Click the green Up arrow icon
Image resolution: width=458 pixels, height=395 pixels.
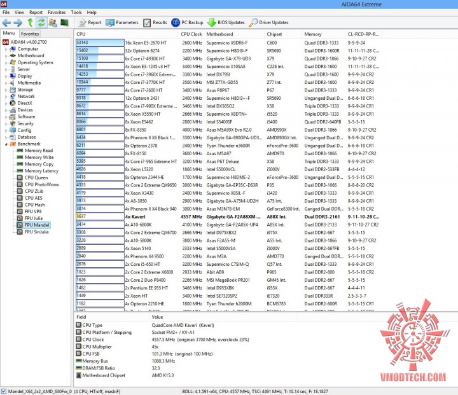[30, 22]
